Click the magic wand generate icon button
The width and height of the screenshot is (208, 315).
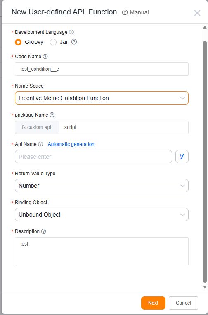(x=182, y=157)
